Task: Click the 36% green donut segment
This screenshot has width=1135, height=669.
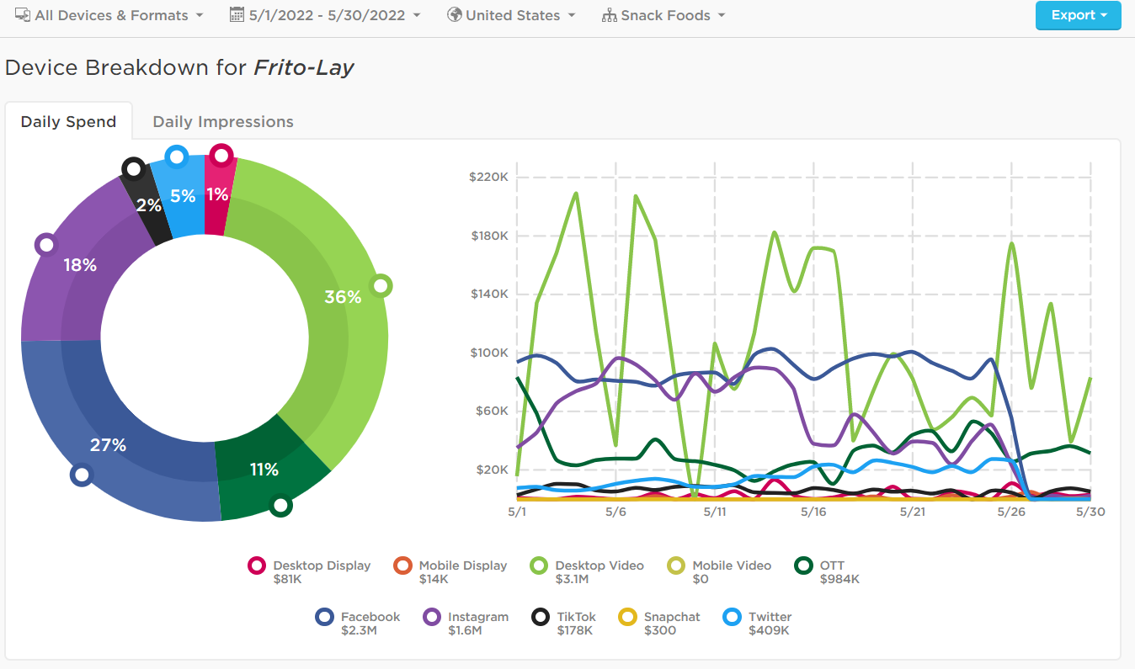Action: tap(343, 296)
